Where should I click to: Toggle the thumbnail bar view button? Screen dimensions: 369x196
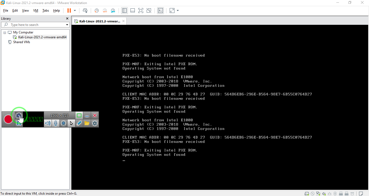[133, 11]
